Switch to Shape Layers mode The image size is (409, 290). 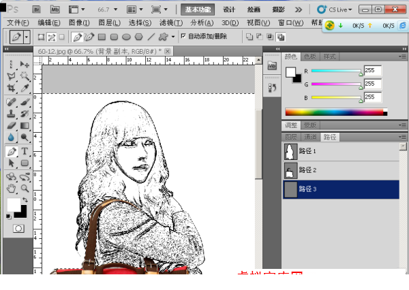(41, 37)
